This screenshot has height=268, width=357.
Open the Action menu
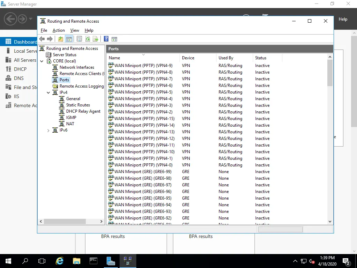(59, 30)
